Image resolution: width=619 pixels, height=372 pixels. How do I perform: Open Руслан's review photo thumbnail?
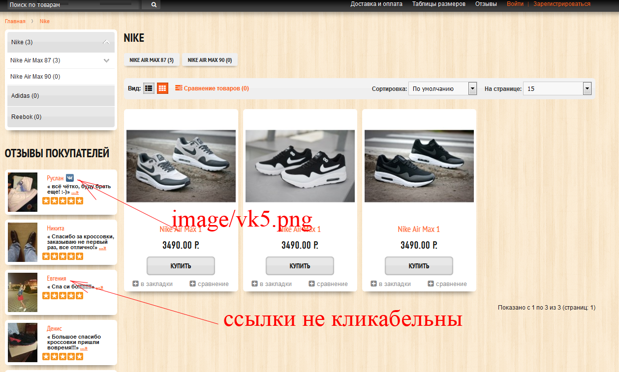pyautogui.click(x=23, y=192)
